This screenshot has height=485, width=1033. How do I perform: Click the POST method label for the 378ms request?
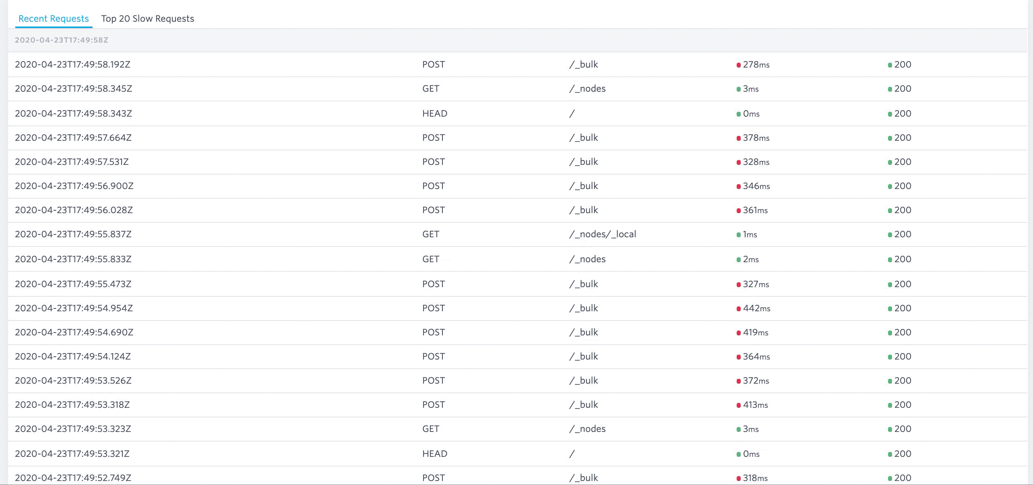[x=433, y=137]
